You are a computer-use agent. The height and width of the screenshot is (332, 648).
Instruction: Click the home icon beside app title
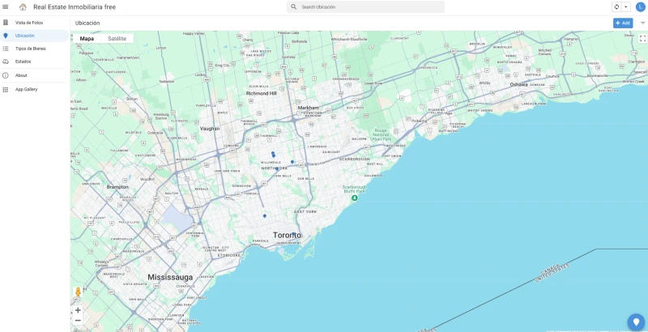pos(23,7)
